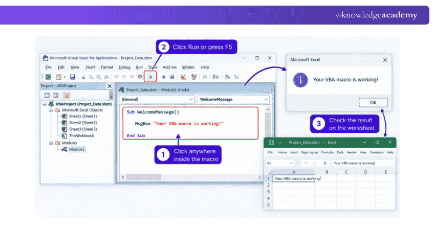Select Sheet1 (Sheet1) in project tree
The image size is (435, 230).
(83, 117)
